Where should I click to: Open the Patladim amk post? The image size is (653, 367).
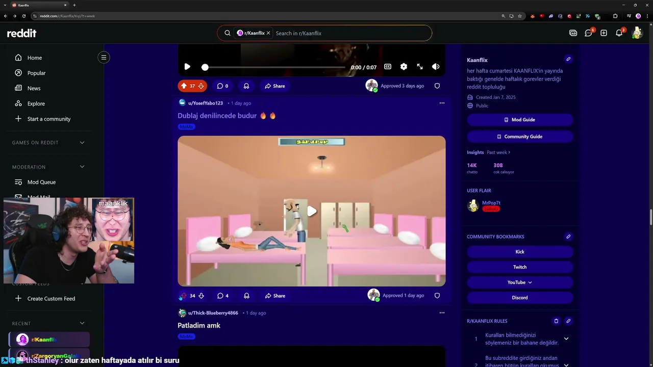199,325
